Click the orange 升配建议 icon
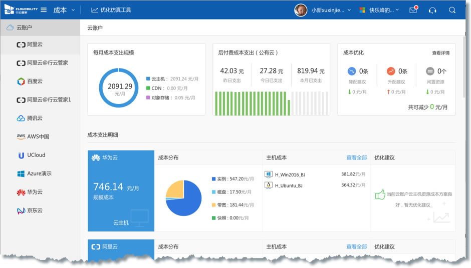This screenshot has height=268, width=471. (390, 71)
